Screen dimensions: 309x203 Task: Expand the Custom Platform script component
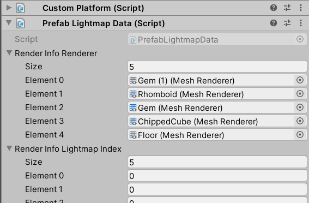click(9, 8)
